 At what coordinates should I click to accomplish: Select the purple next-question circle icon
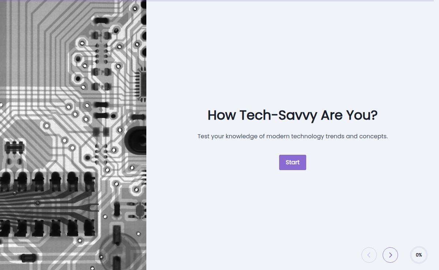(390, 255)
